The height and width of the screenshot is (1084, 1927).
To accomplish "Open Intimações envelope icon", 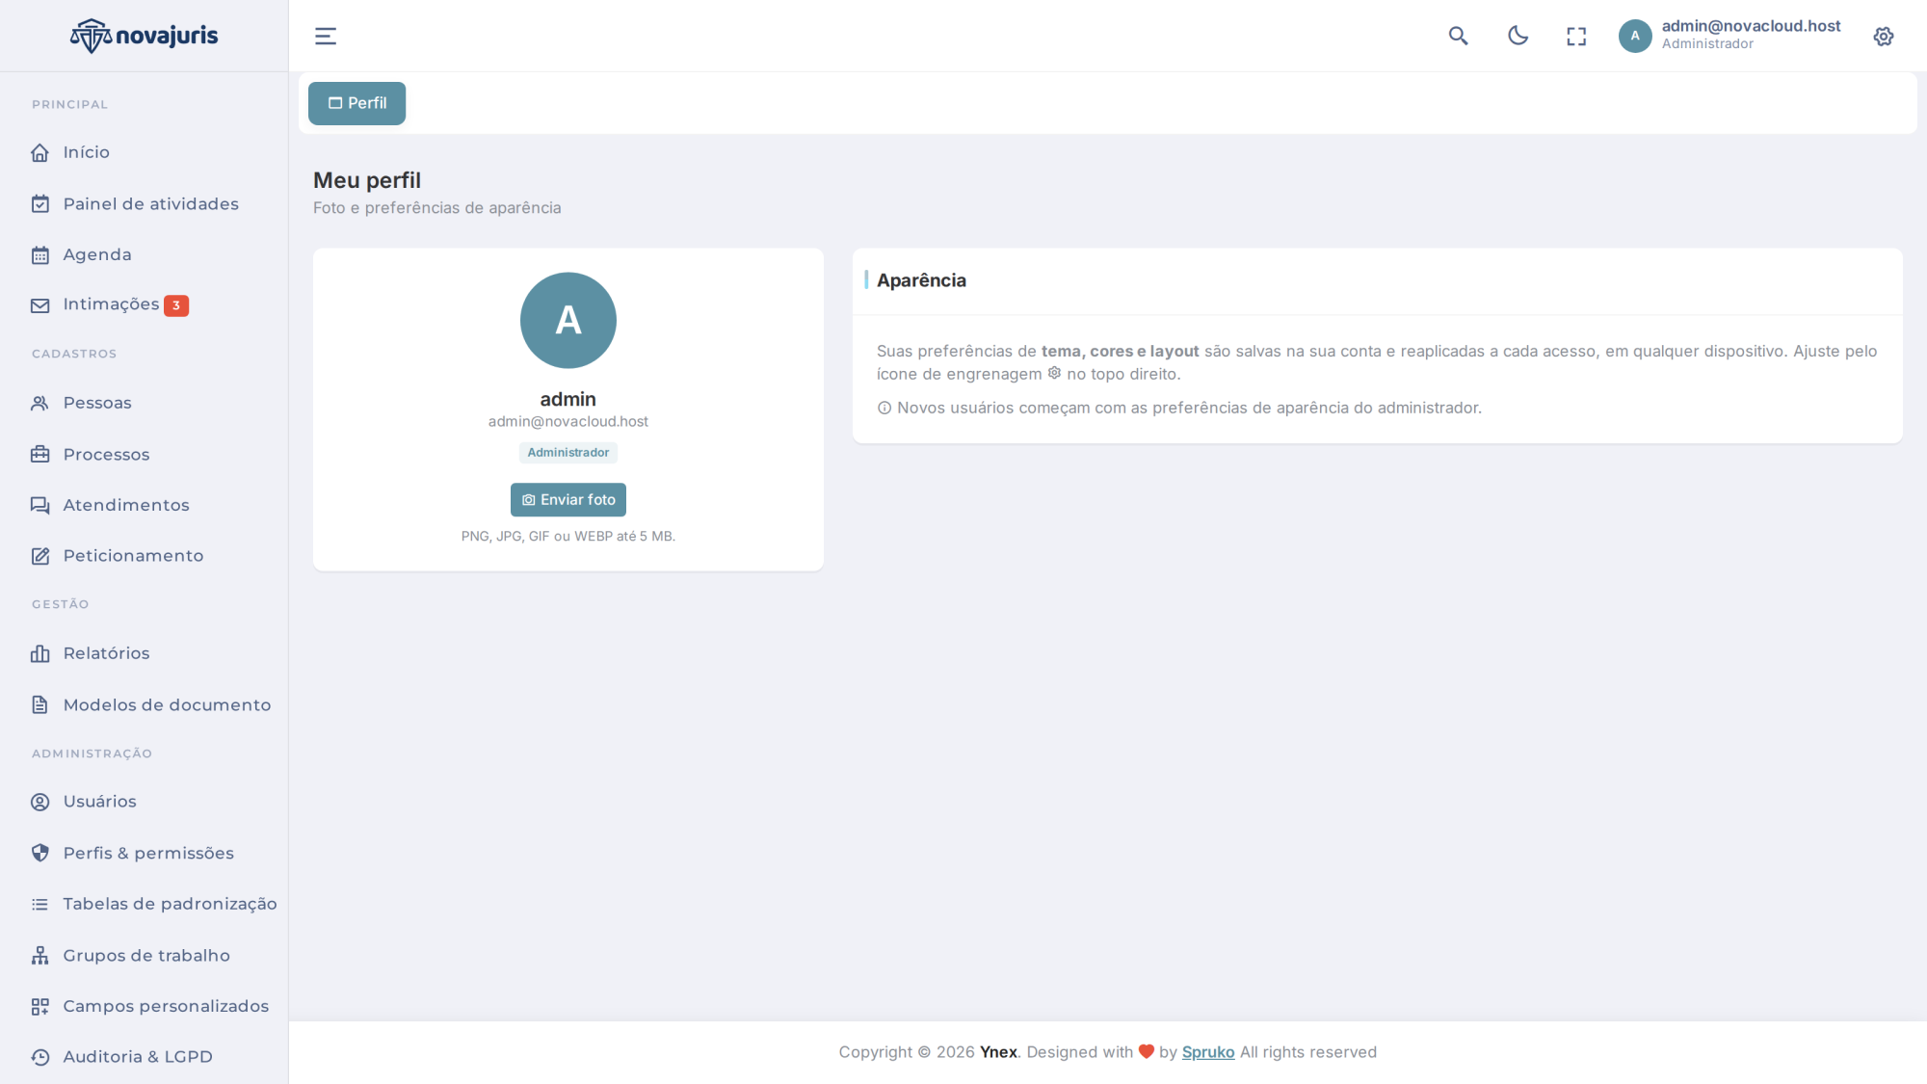I will click(40, 305).
